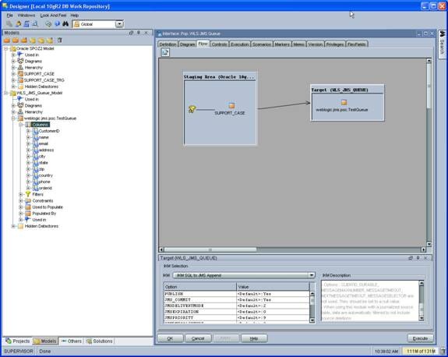The width and height of the screenshot is (448, 357).
Task: Click the OK button
Action: [170, 338]
